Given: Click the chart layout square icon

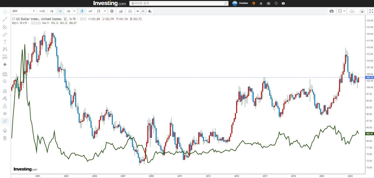Looking at the screenshot, I should tap(340, 11).
